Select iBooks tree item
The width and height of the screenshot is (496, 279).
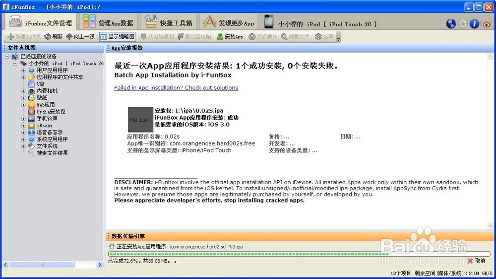(x=44, y=126)
